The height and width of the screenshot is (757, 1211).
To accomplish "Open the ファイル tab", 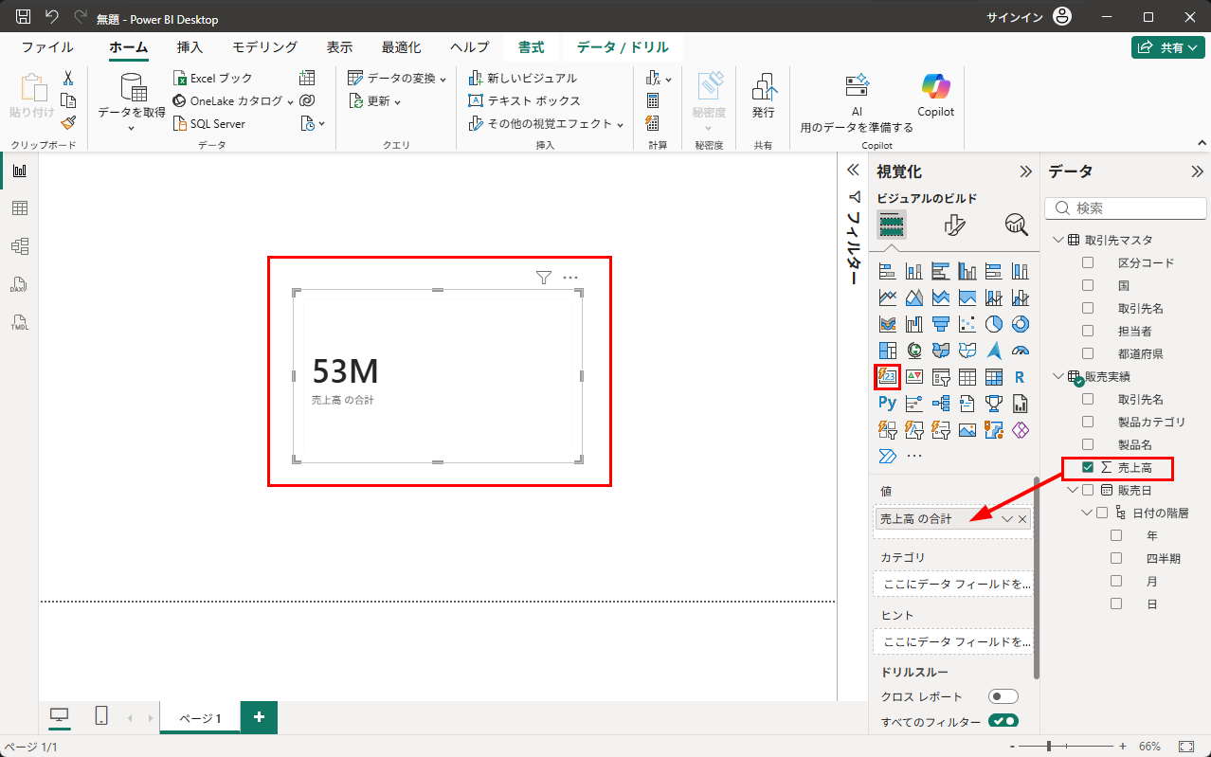I will tap(47, 47).
